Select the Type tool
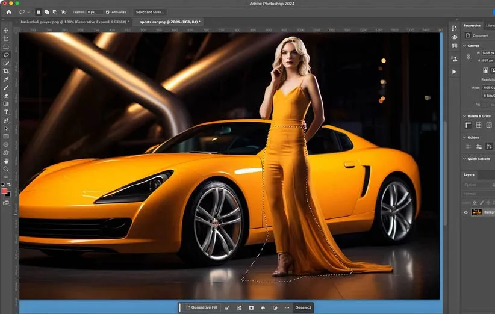The width and height of the screenshot is (495, 314). click(x=6, y=112)
